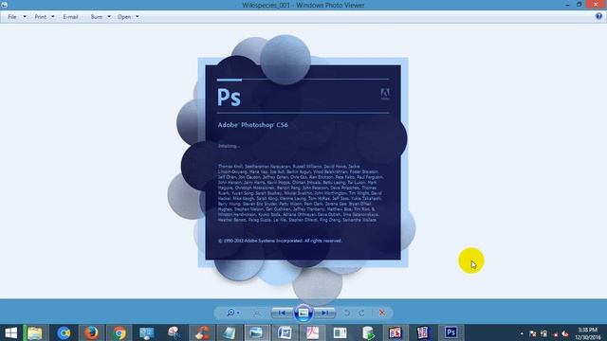
Task: Select the Photo Viewer taskbar icon
Action: (x=256, y=332)
